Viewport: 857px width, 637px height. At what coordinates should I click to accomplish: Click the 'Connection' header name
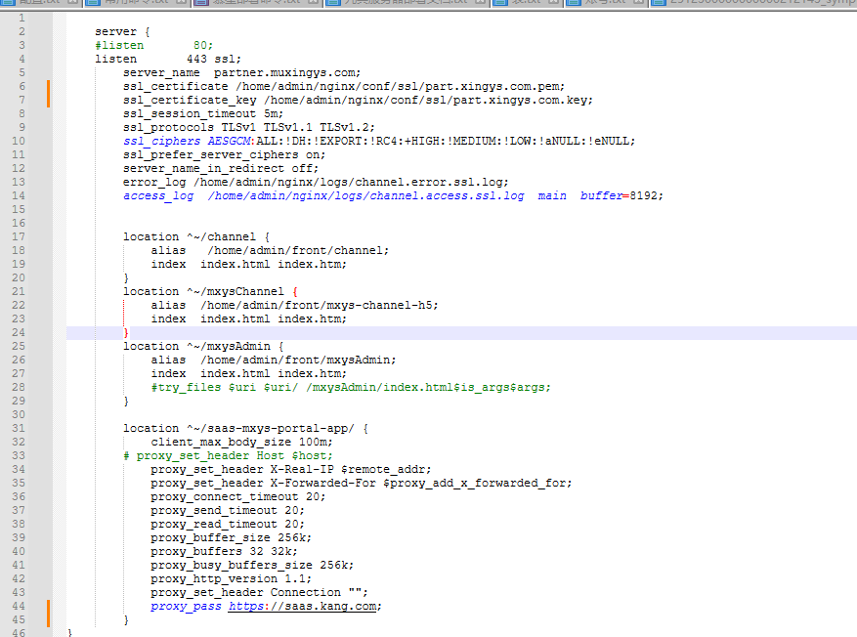click(x=305, y=592)
